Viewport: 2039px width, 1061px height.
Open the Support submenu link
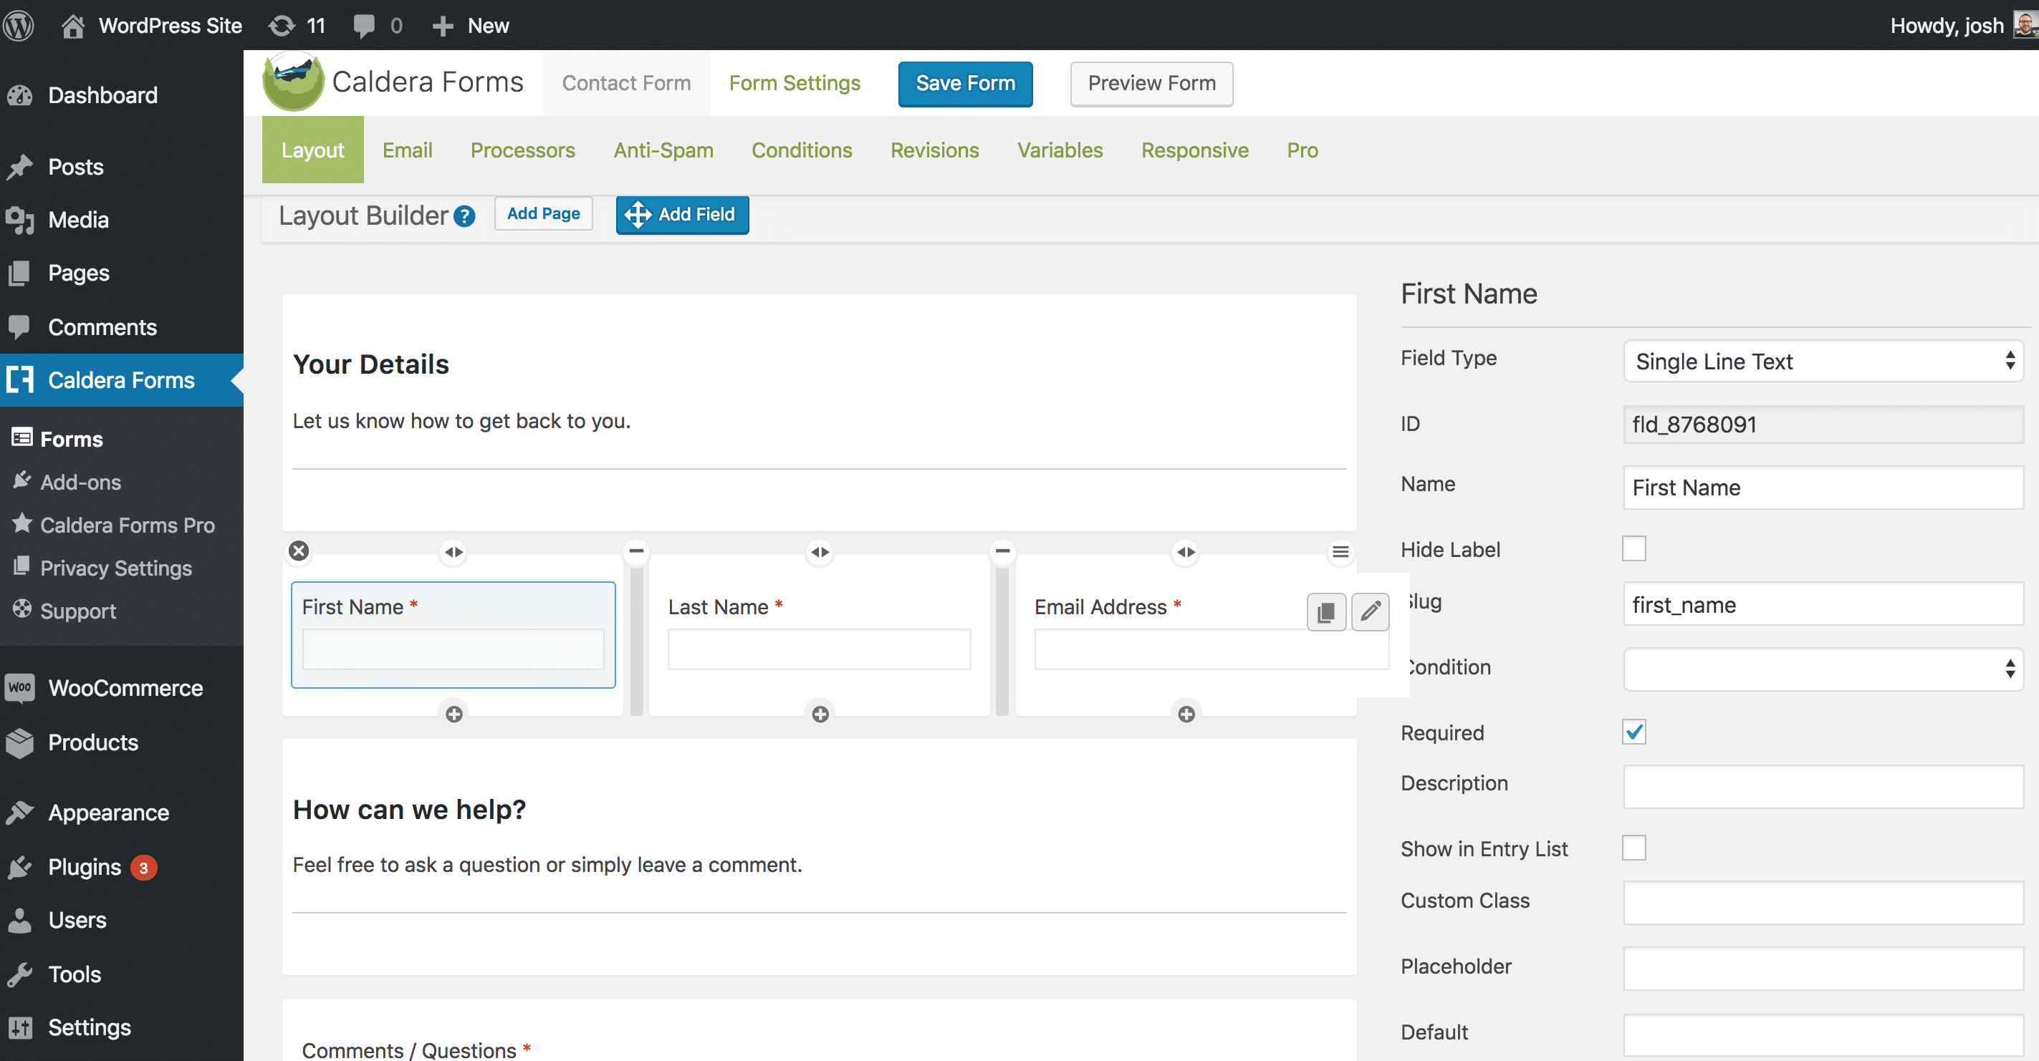[x=77, y=610]
